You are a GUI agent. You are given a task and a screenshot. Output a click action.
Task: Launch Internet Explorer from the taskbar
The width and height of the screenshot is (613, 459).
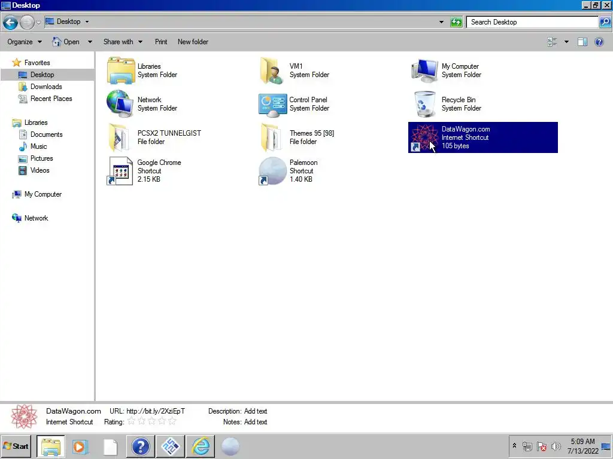201,446
